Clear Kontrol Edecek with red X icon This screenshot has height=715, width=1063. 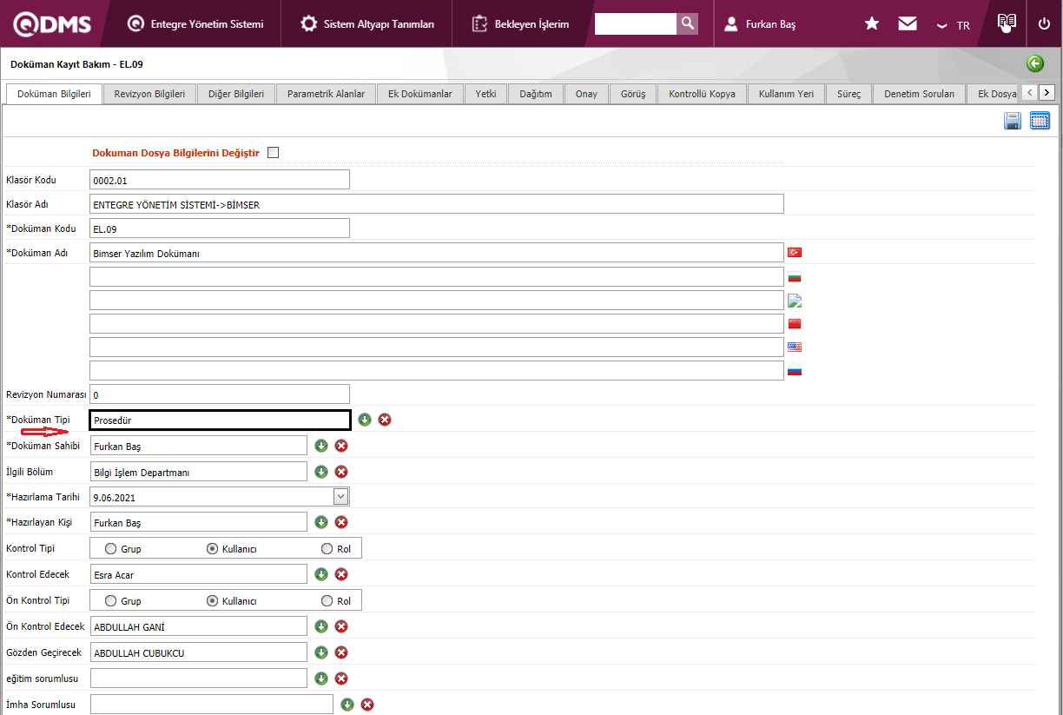click(x=341, y=574)
